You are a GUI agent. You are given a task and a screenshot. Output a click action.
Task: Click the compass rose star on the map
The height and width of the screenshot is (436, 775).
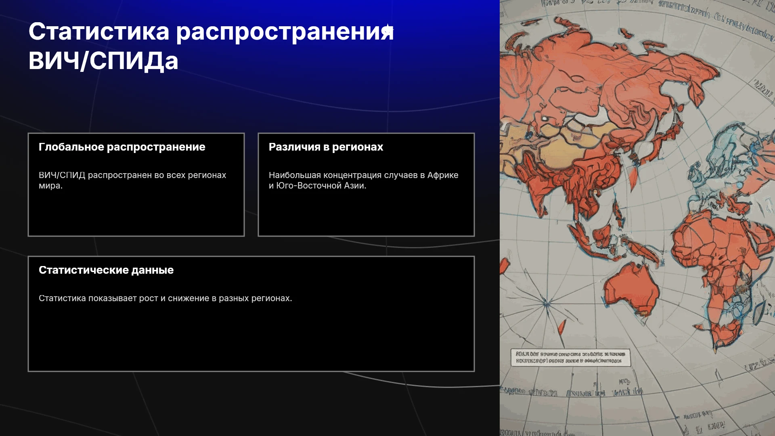point(547,302)
